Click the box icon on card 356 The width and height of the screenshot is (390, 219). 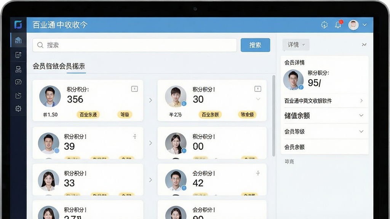[134, 89]
